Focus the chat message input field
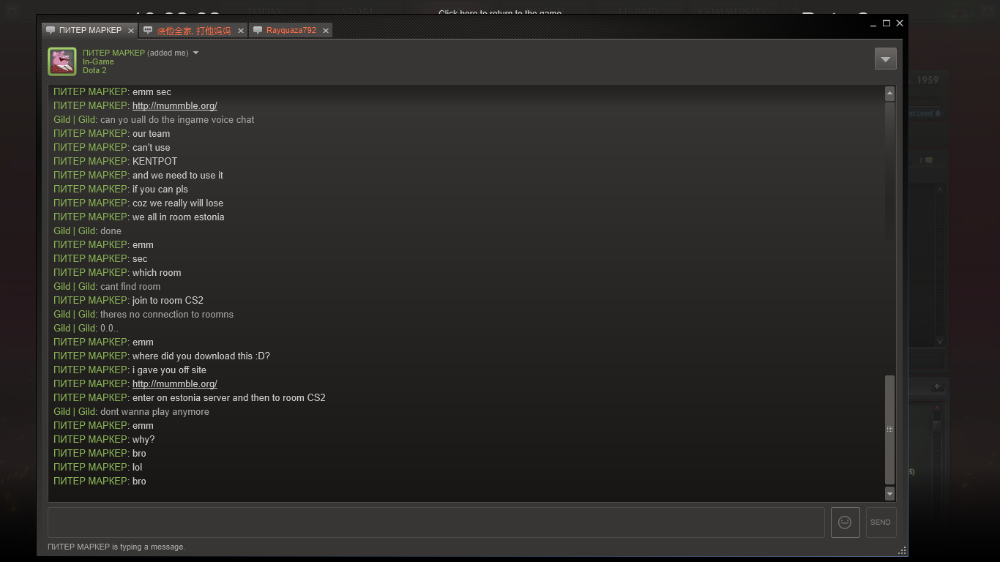Image resolution: width=1000 pixels, height=562 pixels. [x=436, y=522]
